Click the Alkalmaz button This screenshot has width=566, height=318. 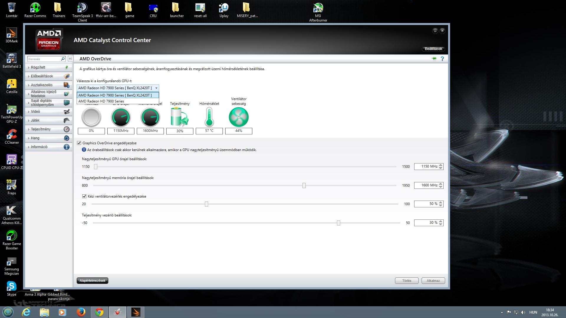(433, 281)
